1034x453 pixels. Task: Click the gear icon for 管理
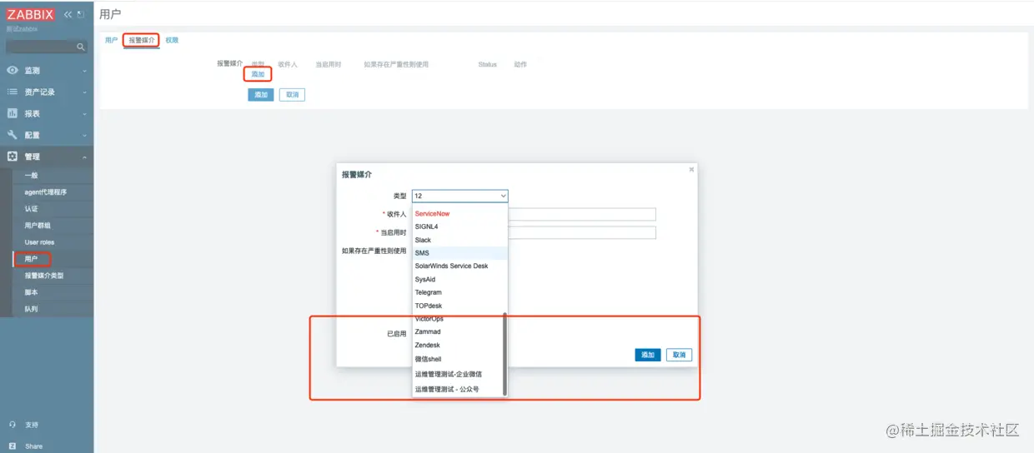(13, 157)
